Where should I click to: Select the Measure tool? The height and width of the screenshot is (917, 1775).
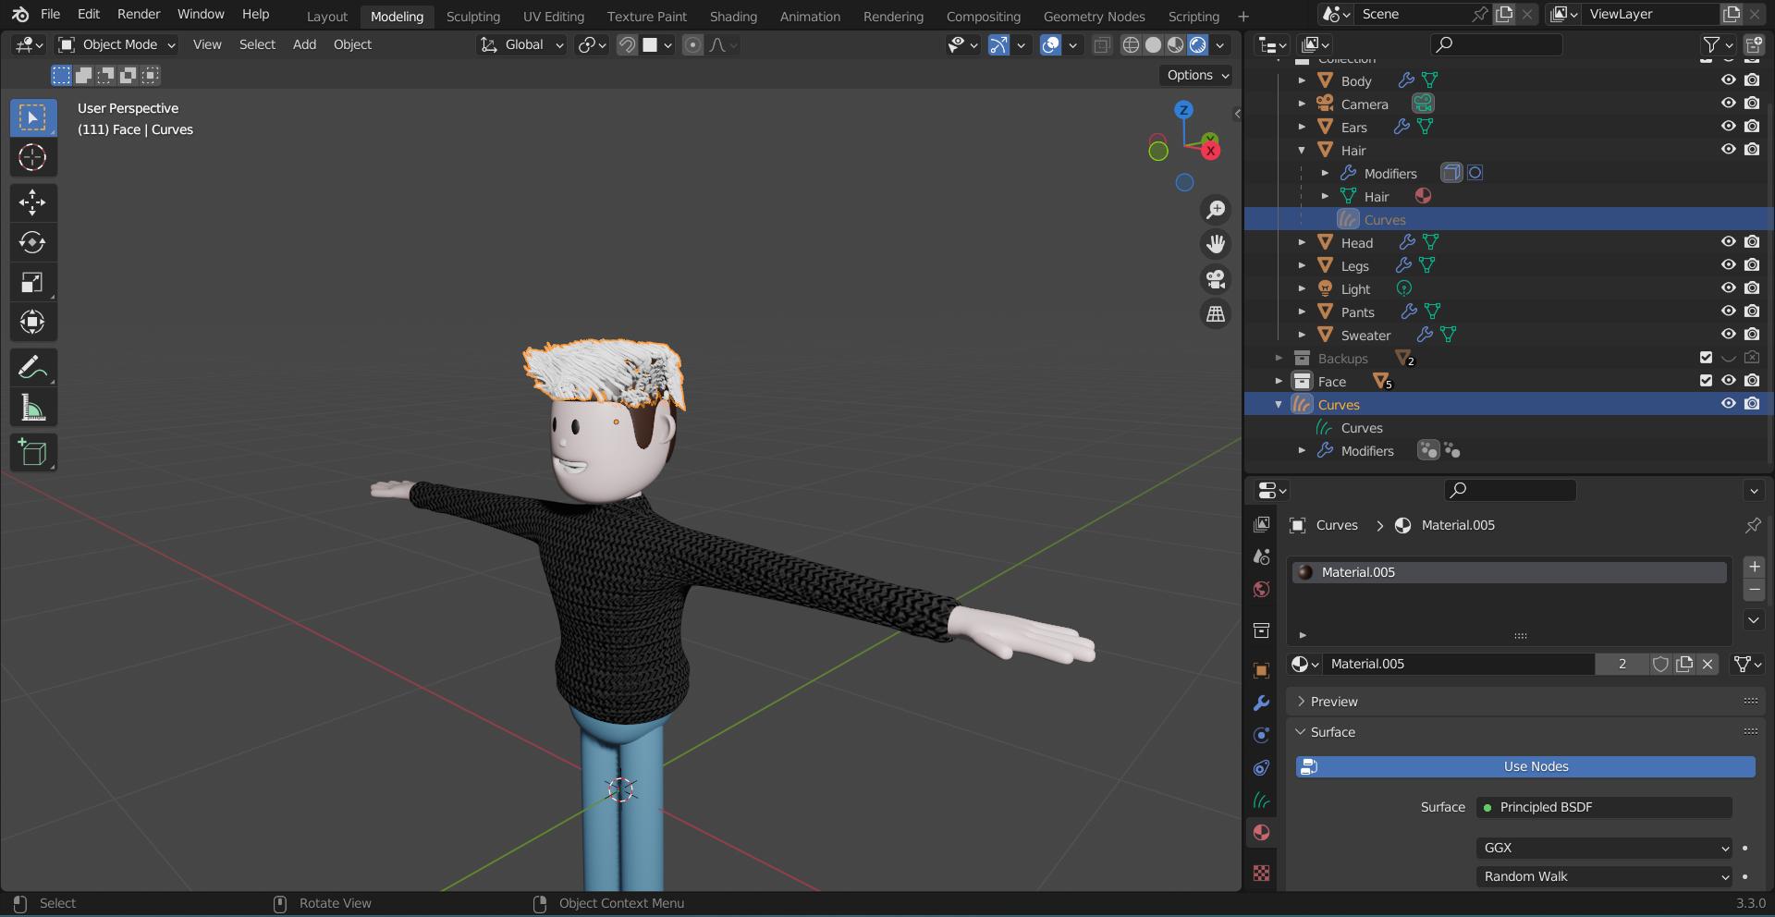(33, 408)
